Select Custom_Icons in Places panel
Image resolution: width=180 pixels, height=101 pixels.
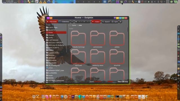tap(56, 53)
